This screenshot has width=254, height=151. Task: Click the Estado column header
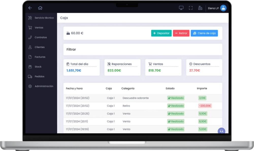(170, 89)
